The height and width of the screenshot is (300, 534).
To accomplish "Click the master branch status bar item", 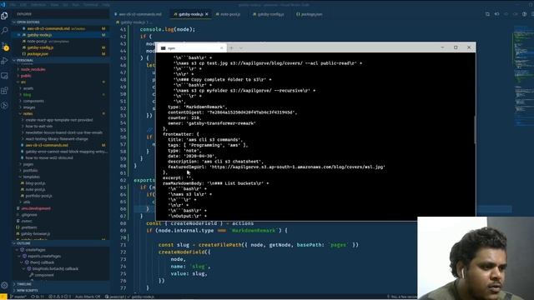I will click(x=18, y=297).
